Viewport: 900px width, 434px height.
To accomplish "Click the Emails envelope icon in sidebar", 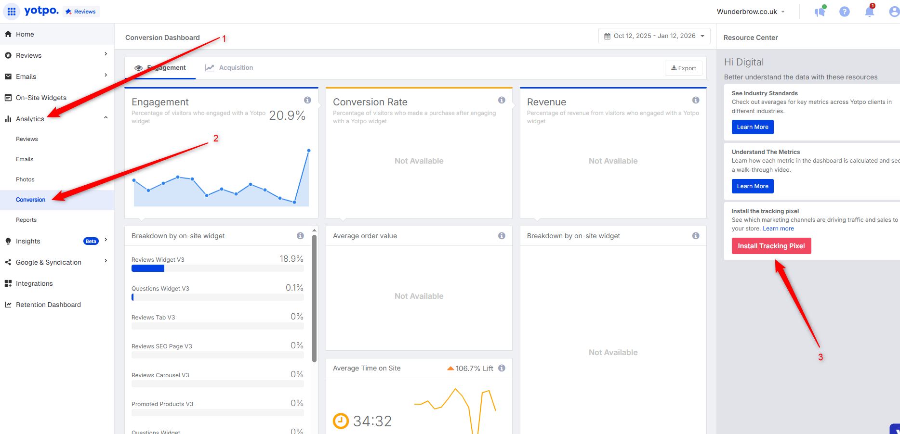I will click(8, 77).
